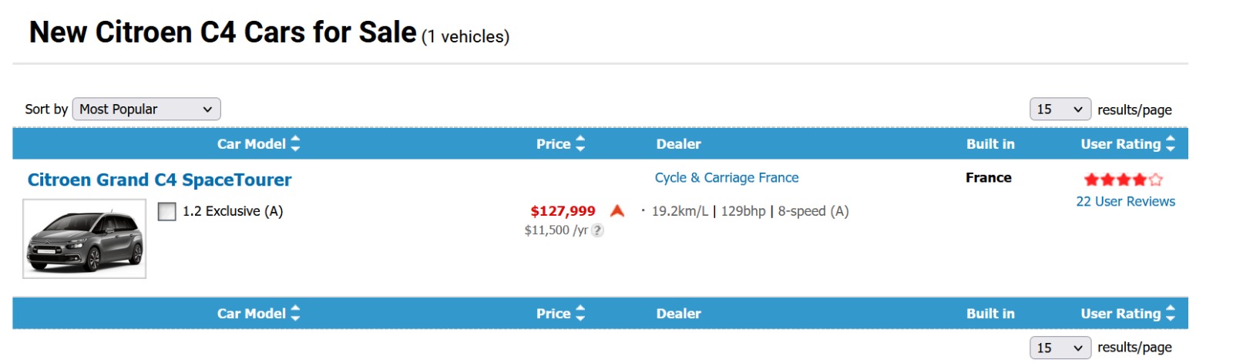Open the Most Popular sort dropdown

pos(146,109)
